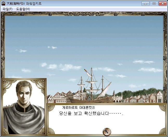The width and height of the screenshot is (168, 137).
Task: Click the church tower spire beside the ship
Action: (114, 93)
